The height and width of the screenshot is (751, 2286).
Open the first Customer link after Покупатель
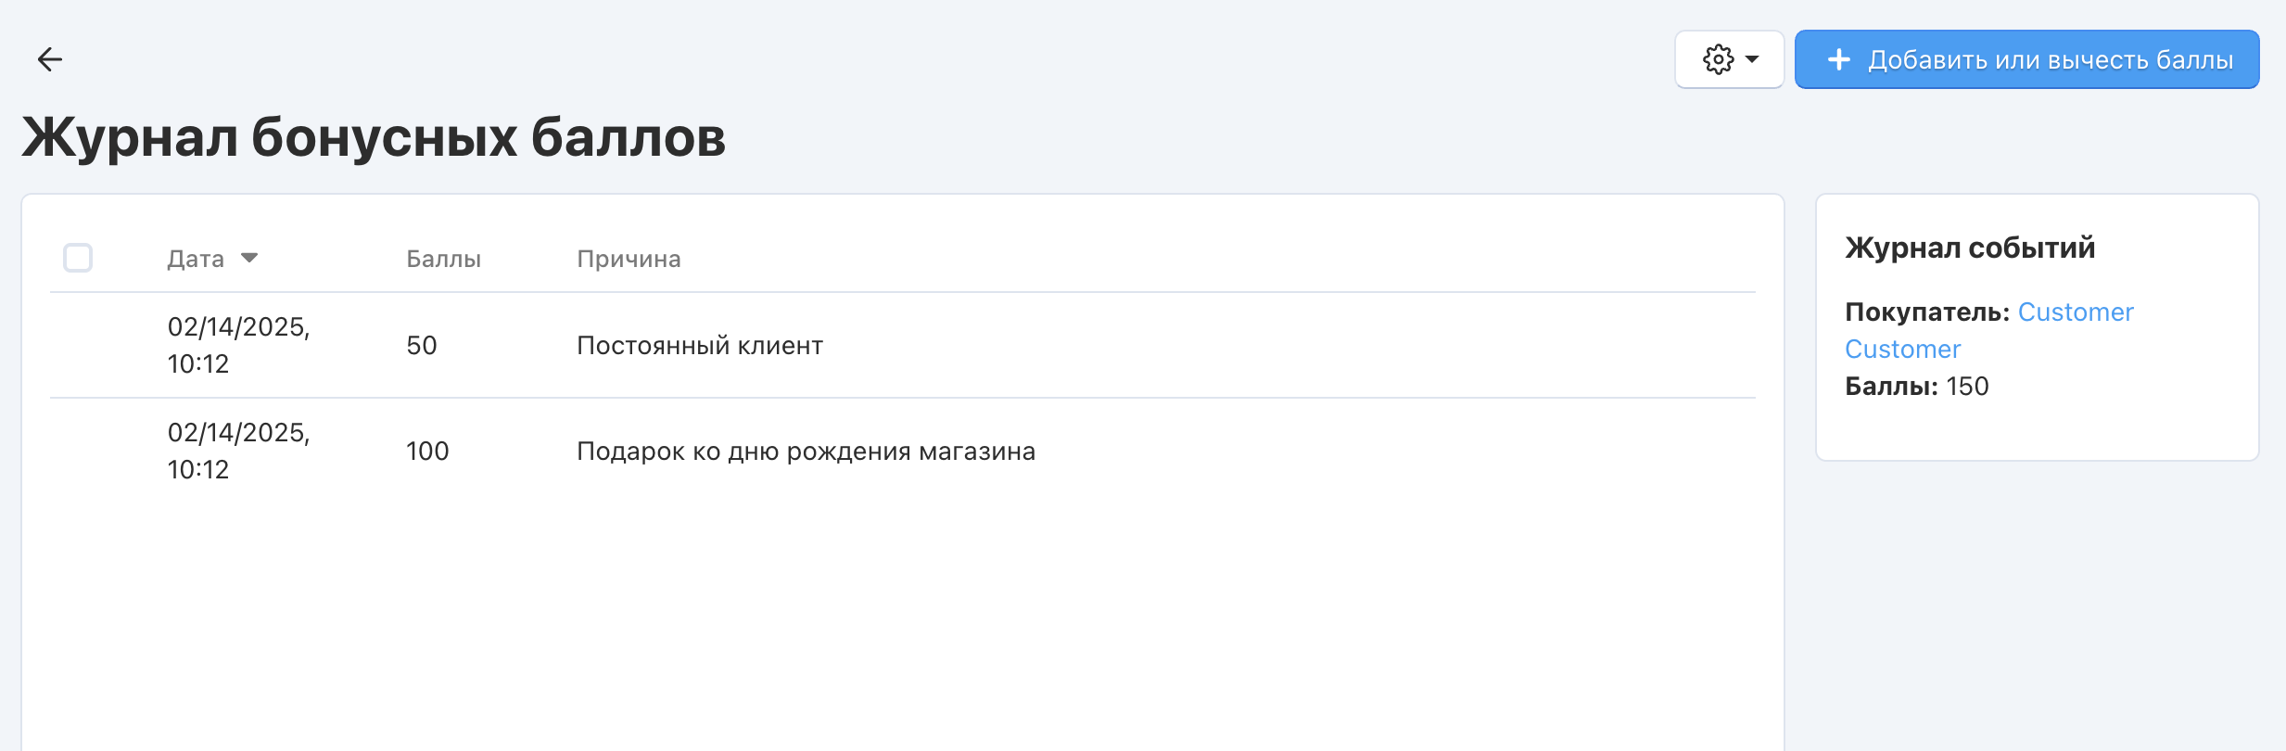(x=2076, y=312)
